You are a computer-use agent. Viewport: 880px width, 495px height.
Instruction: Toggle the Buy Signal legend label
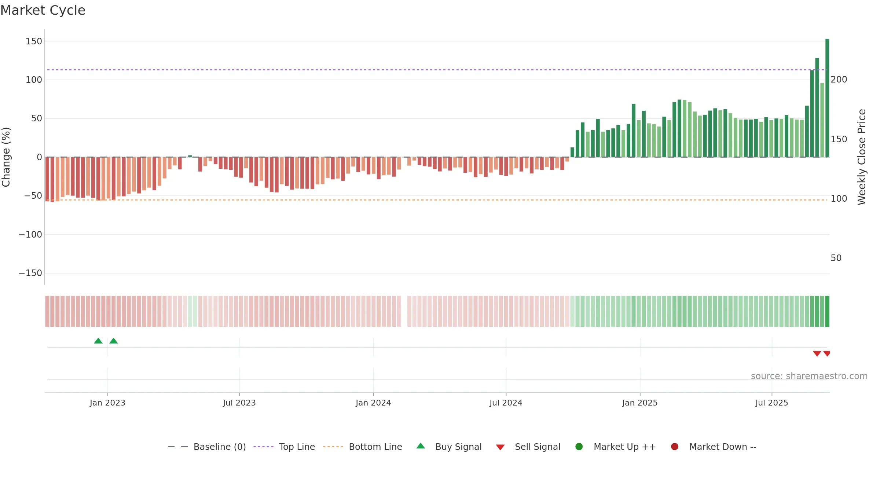click(458, 447)
